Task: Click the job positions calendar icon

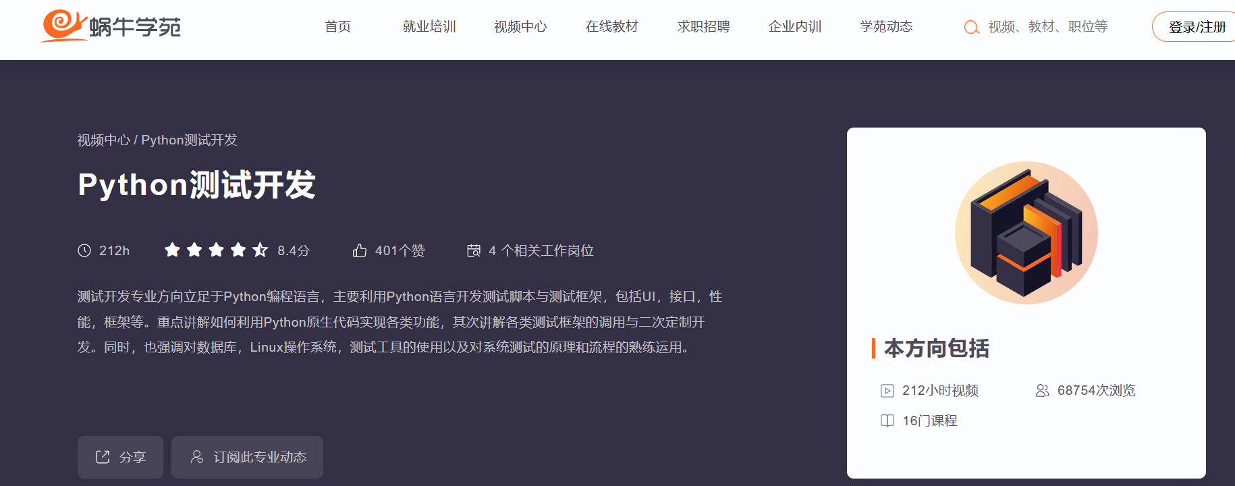Action: point(474,250)
